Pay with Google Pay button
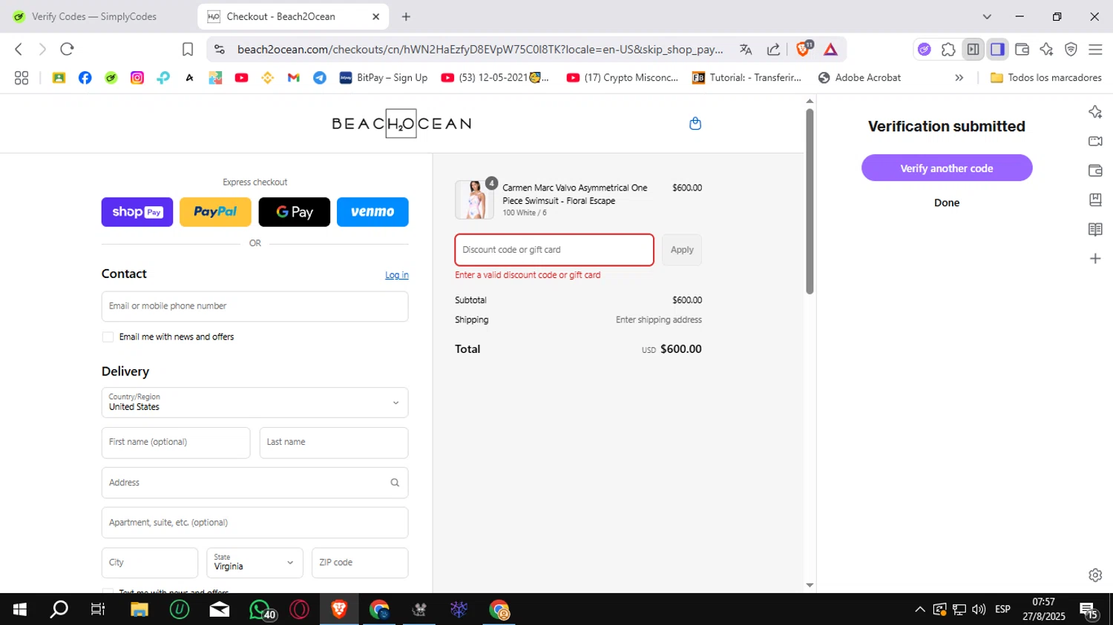1113x625 pixels. point(294,212)
